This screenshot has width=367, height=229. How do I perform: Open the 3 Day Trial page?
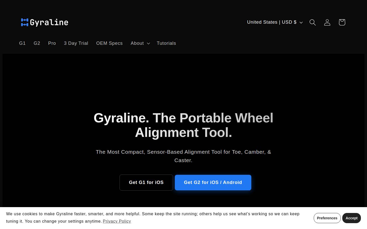click(76, 43)
